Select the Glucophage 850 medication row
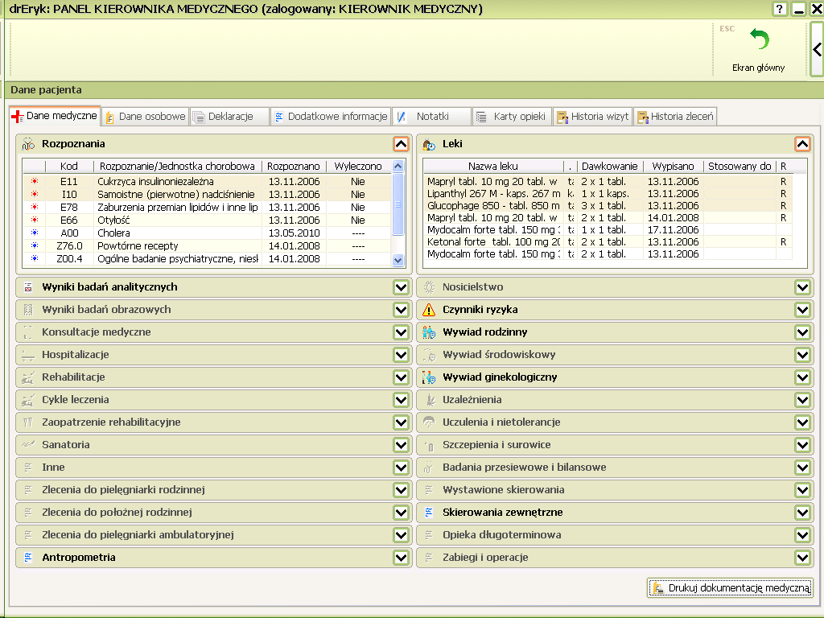The image size is (824, 618). coord(608,206)
